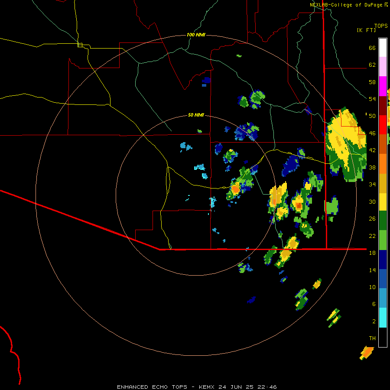Click the '50' legend value

(372, 117)
